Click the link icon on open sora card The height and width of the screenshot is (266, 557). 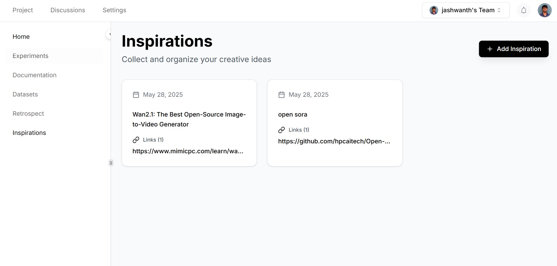(282, 130)
